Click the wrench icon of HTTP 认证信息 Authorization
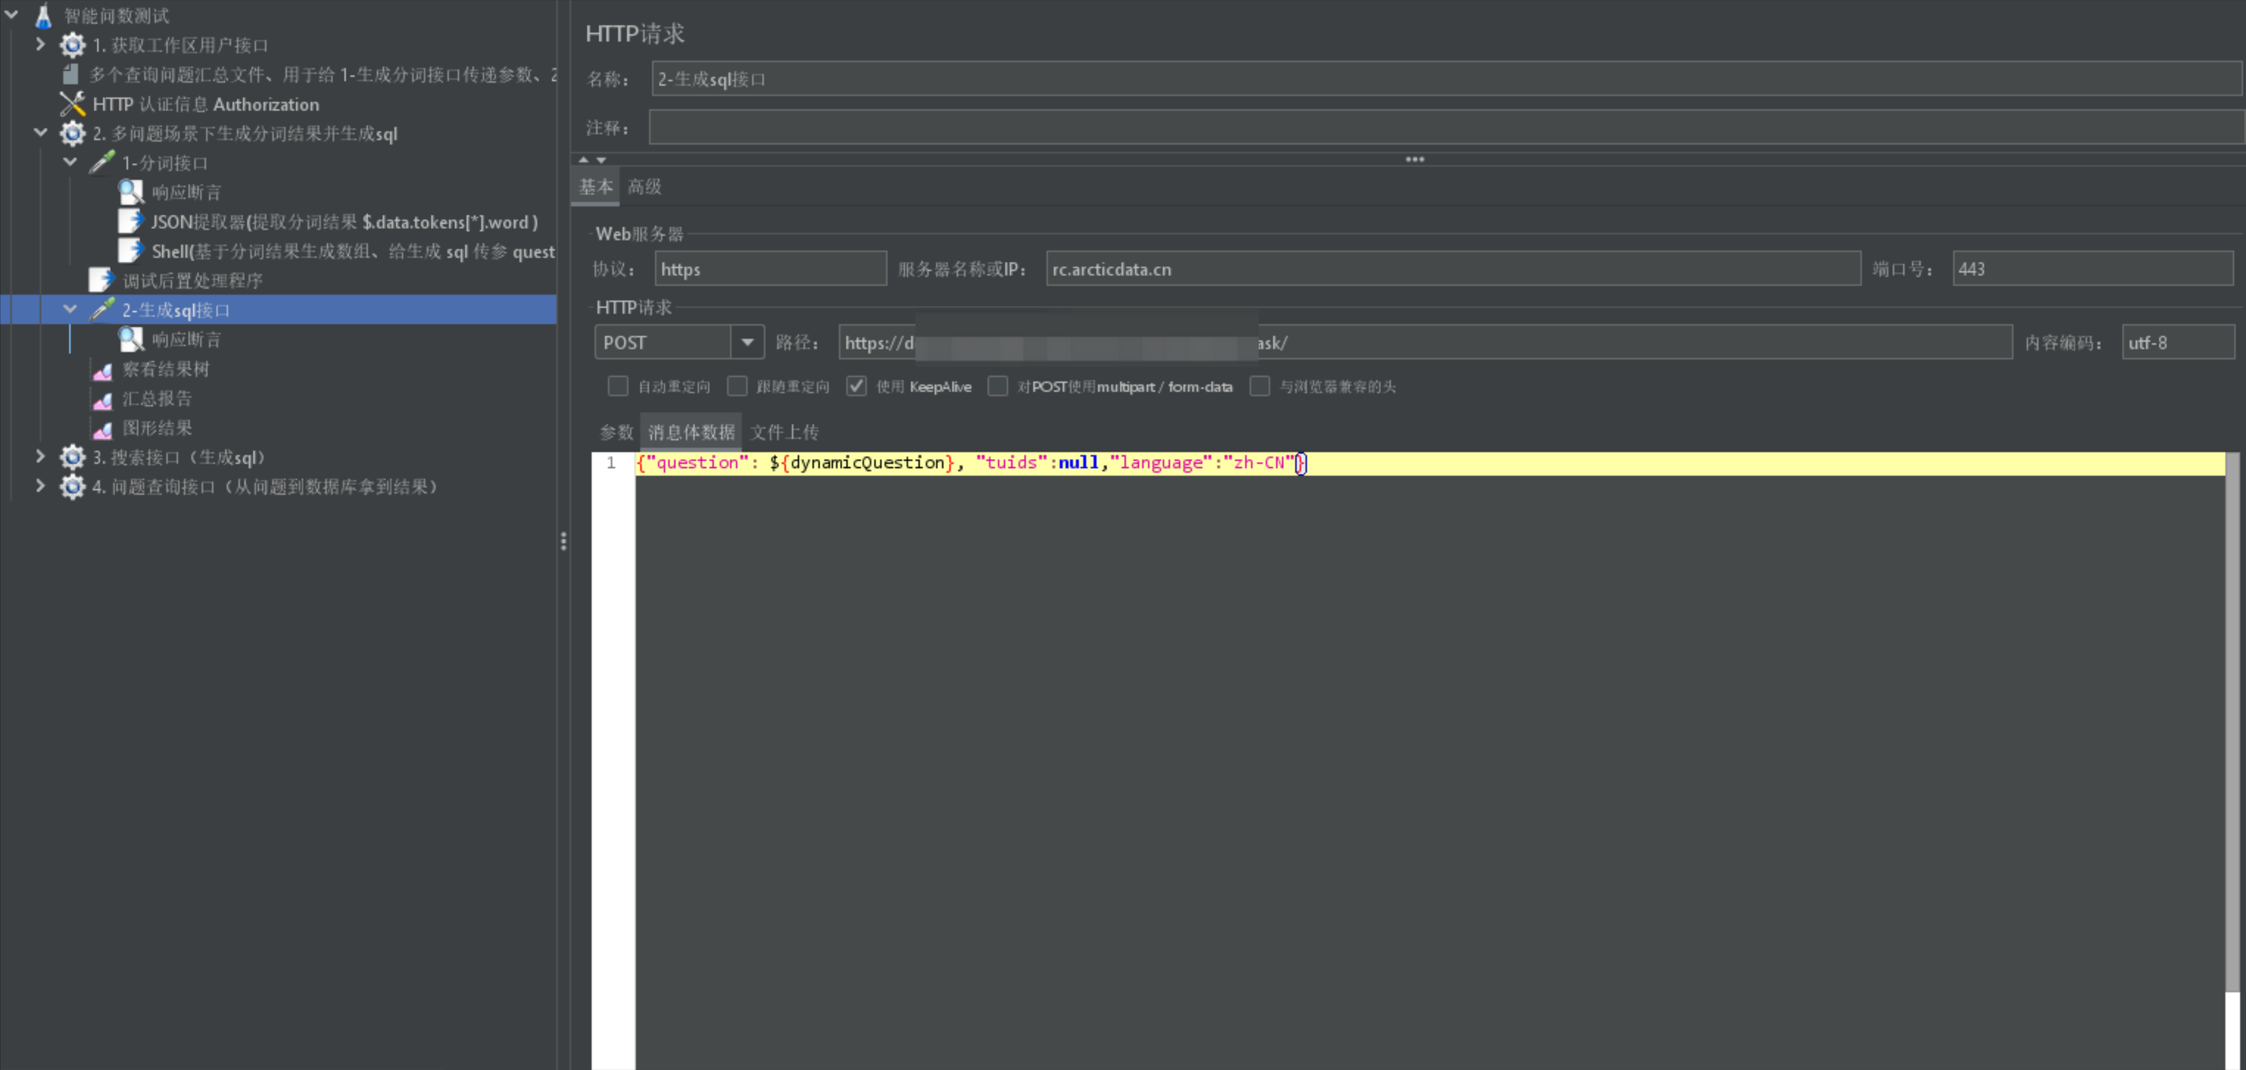The width and height of the screenshot is (2246, 1070). (72, 104)
